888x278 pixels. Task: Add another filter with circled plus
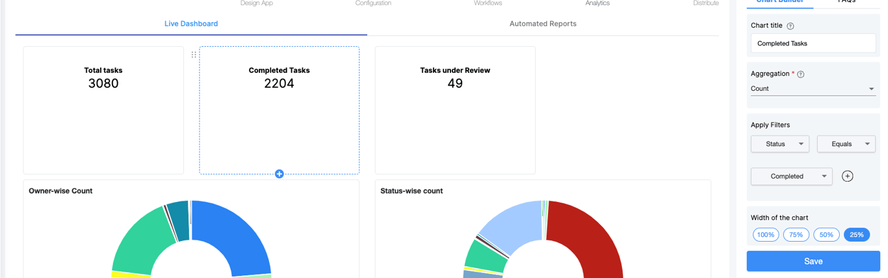(847, 176)
